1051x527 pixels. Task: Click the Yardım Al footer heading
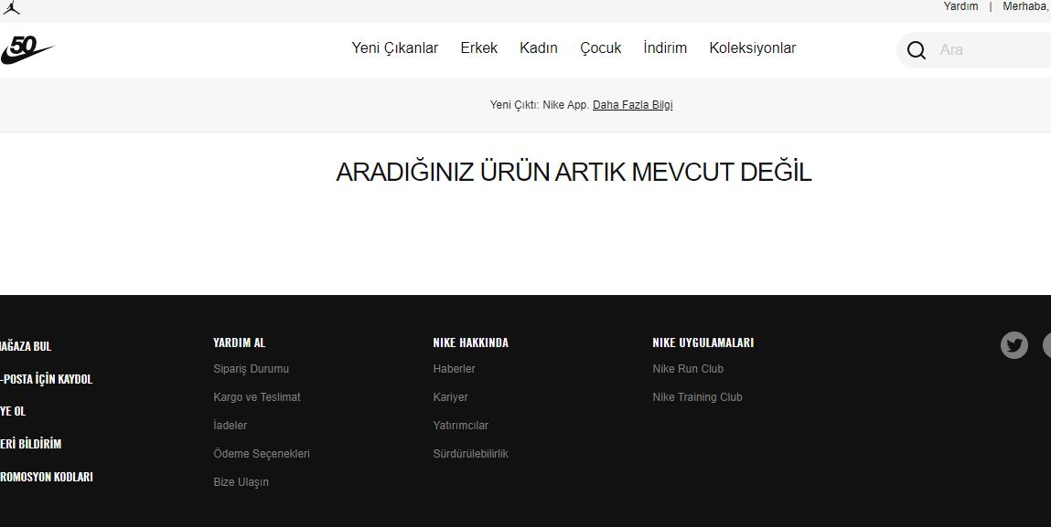(240, 343)
